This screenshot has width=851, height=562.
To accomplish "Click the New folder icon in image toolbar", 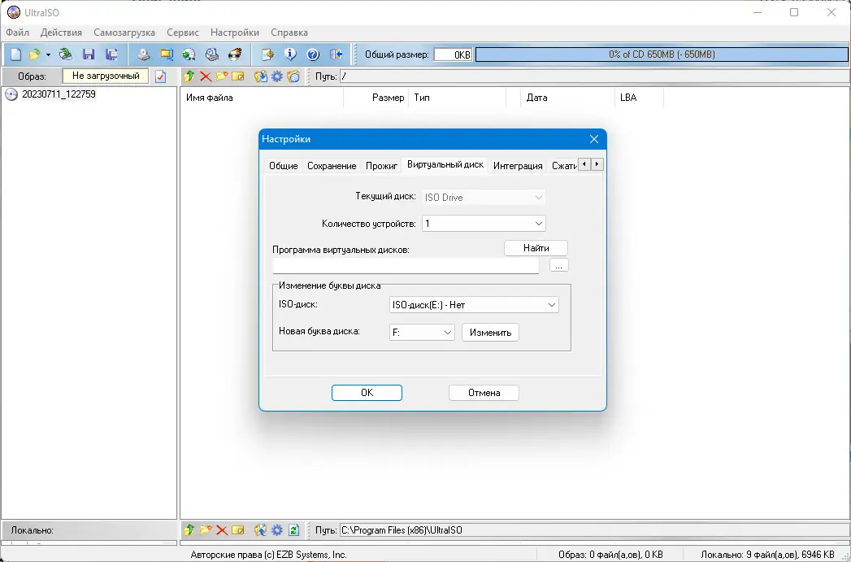I will pyautogui.click(x=221, y=76).
